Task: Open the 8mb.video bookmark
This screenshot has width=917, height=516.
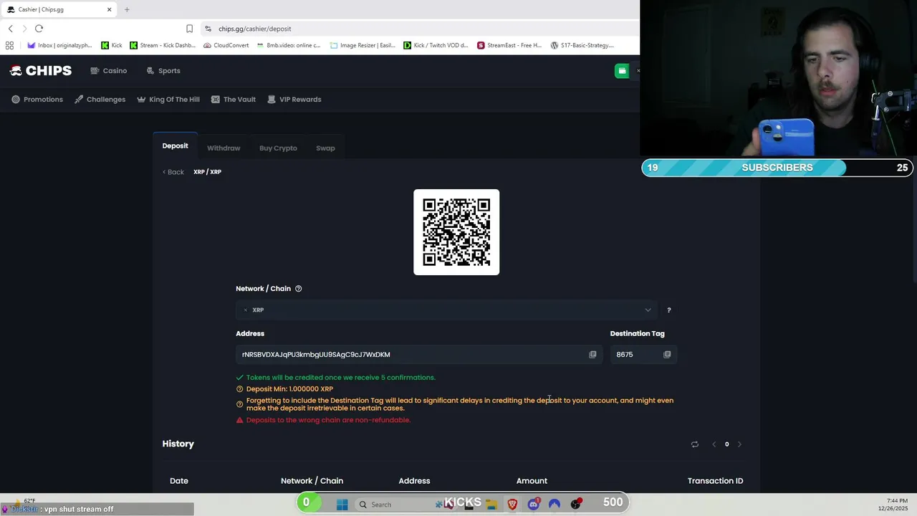Action: point(289,45)
